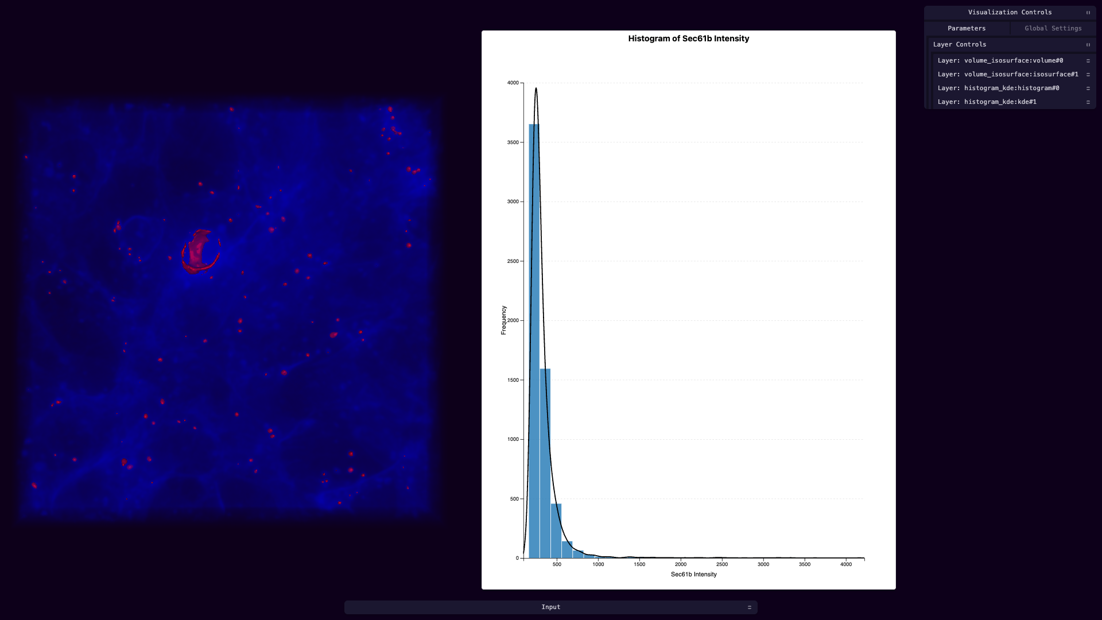The height and width of the screenshot is (620, 1102).
Task: Switch to the Parameters tab
Action: [967, 28]
